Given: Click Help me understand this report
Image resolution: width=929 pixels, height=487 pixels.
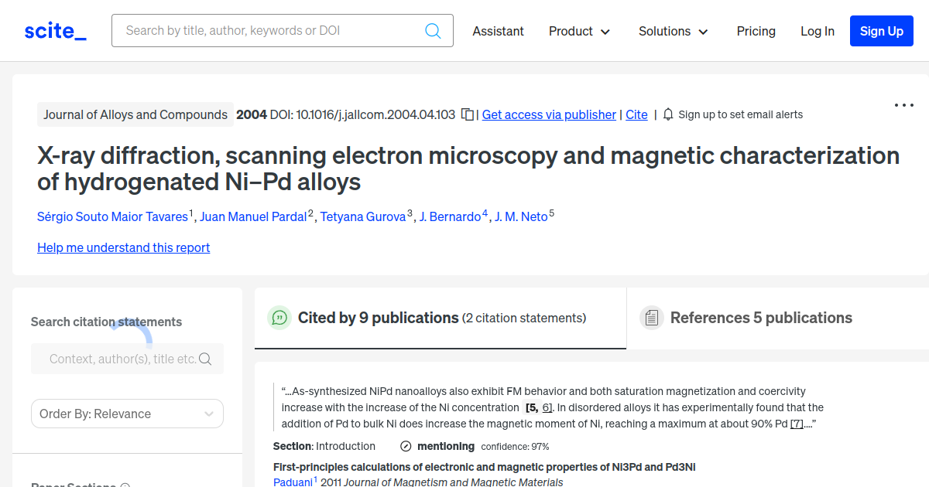Looking at the screenshot, I should click(123, 247).
